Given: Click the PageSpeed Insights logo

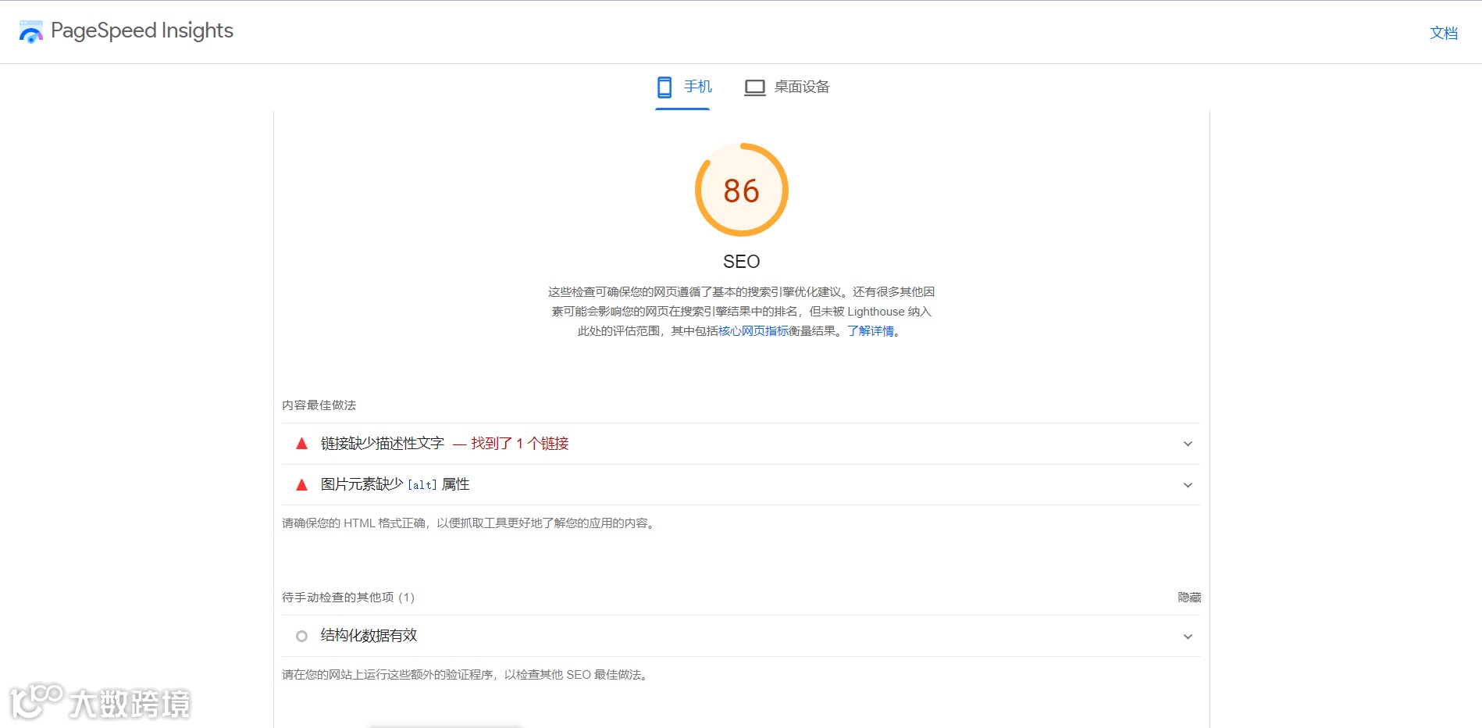Looking at the screenshot, I should point(31,31).
